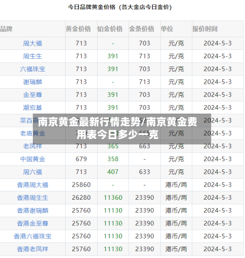Open the 周六福 brand link
This screenshot has height=258, width=245.
(x=32, y=172)
